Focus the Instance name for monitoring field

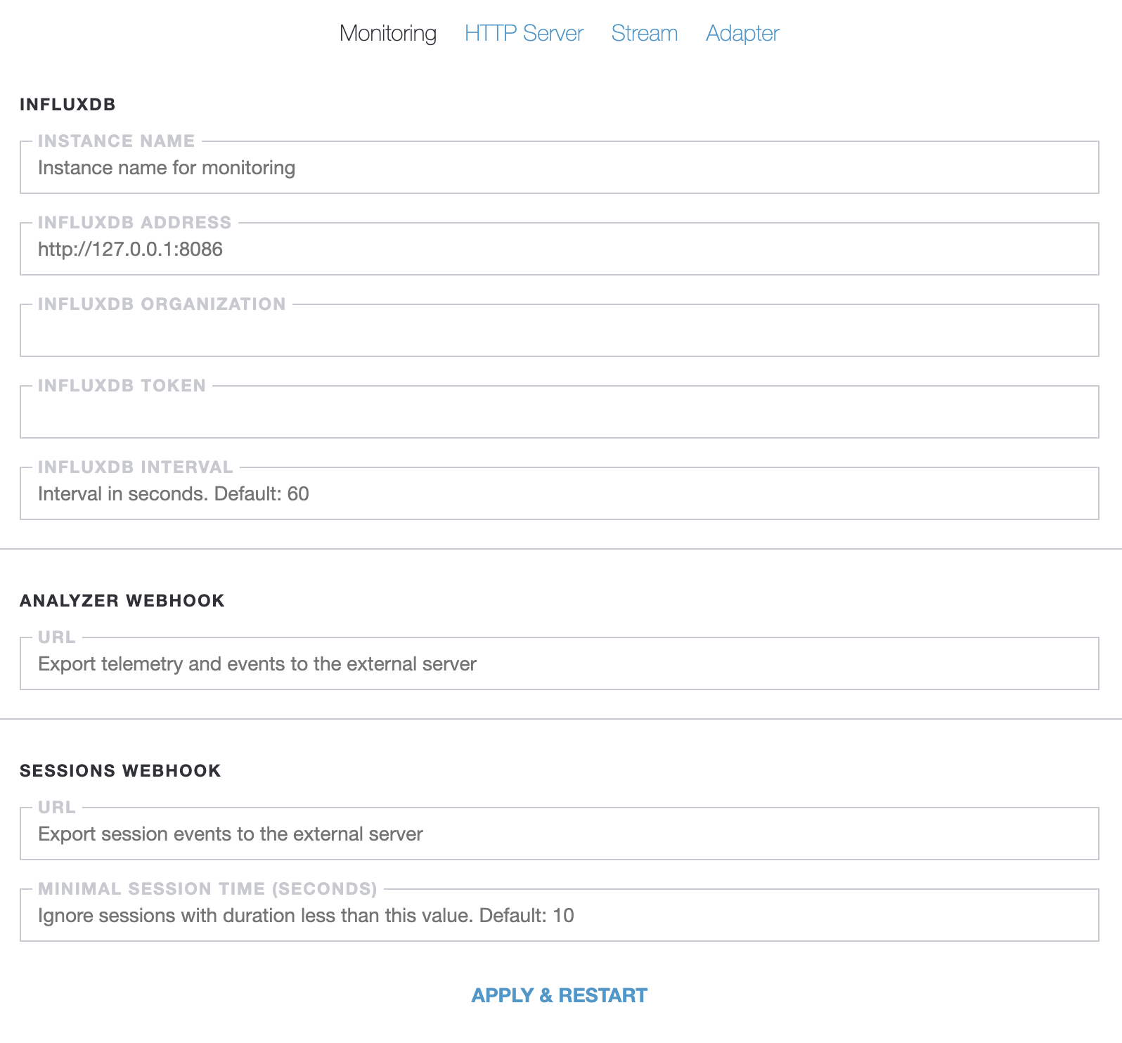click(559, 169)
